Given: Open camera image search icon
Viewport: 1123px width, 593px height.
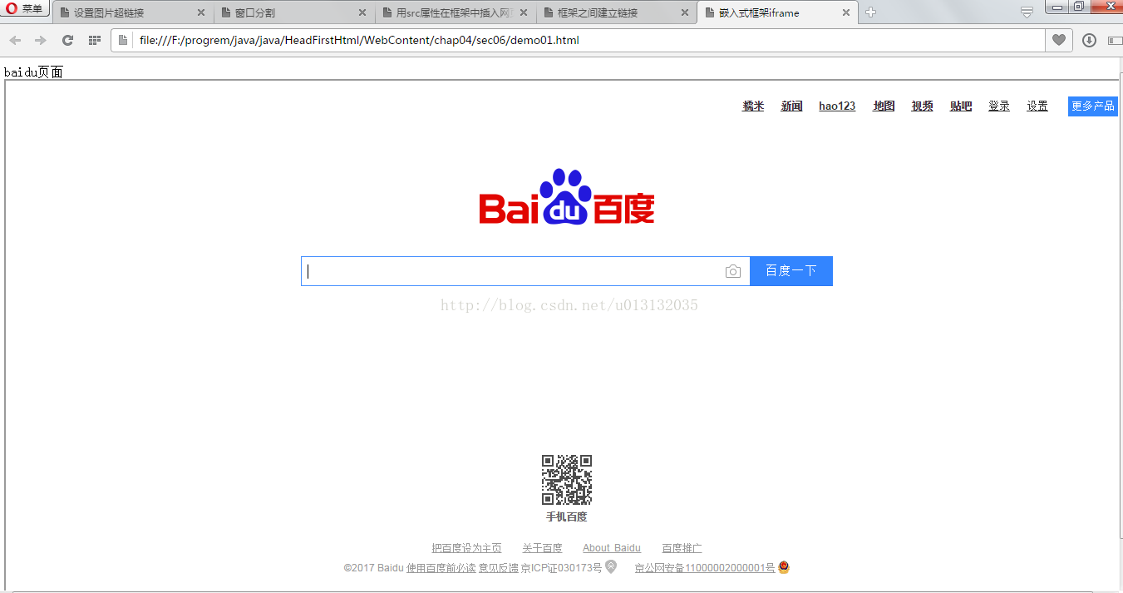Looking at the screenshot, I should [732, 272].
